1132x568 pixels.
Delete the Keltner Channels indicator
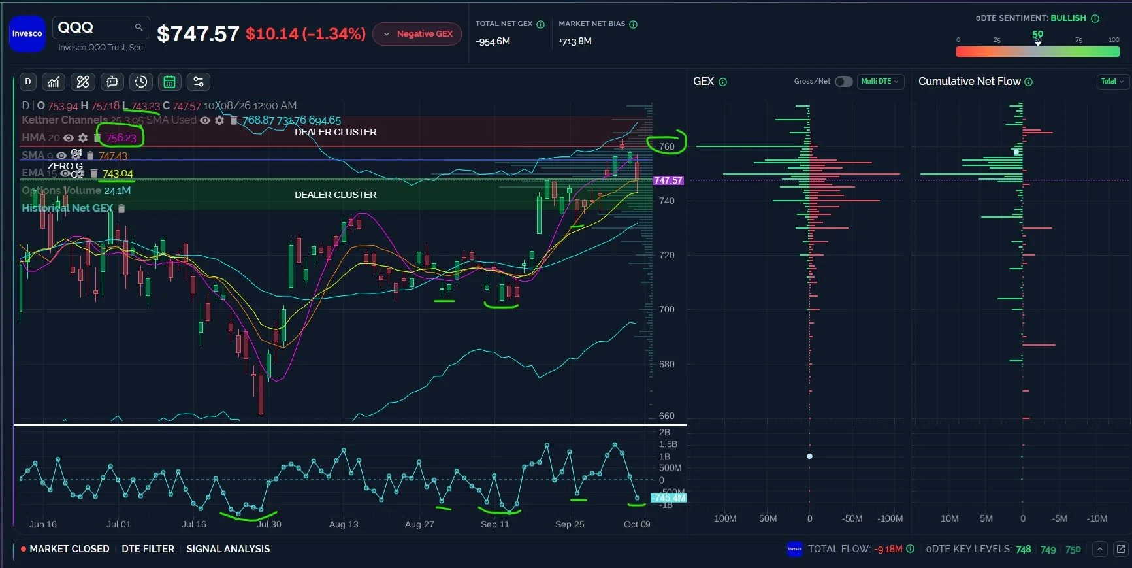coord(233,120)
